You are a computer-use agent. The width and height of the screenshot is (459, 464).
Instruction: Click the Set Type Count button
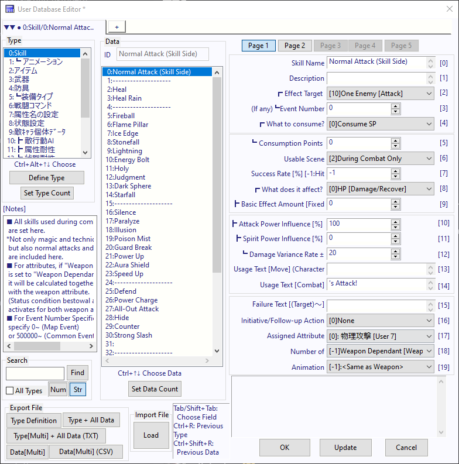point(47,193)
